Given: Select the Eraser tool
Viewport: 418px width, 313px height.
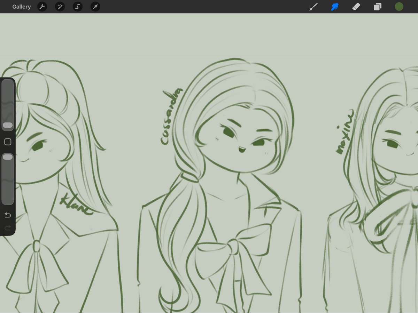Looking at the screenshot, I should (356, 7).
